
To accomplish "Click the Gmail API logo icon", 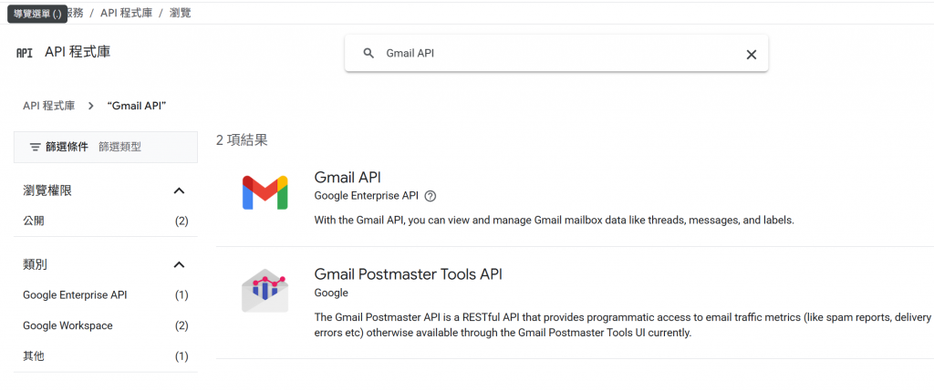I will [265, 192].
